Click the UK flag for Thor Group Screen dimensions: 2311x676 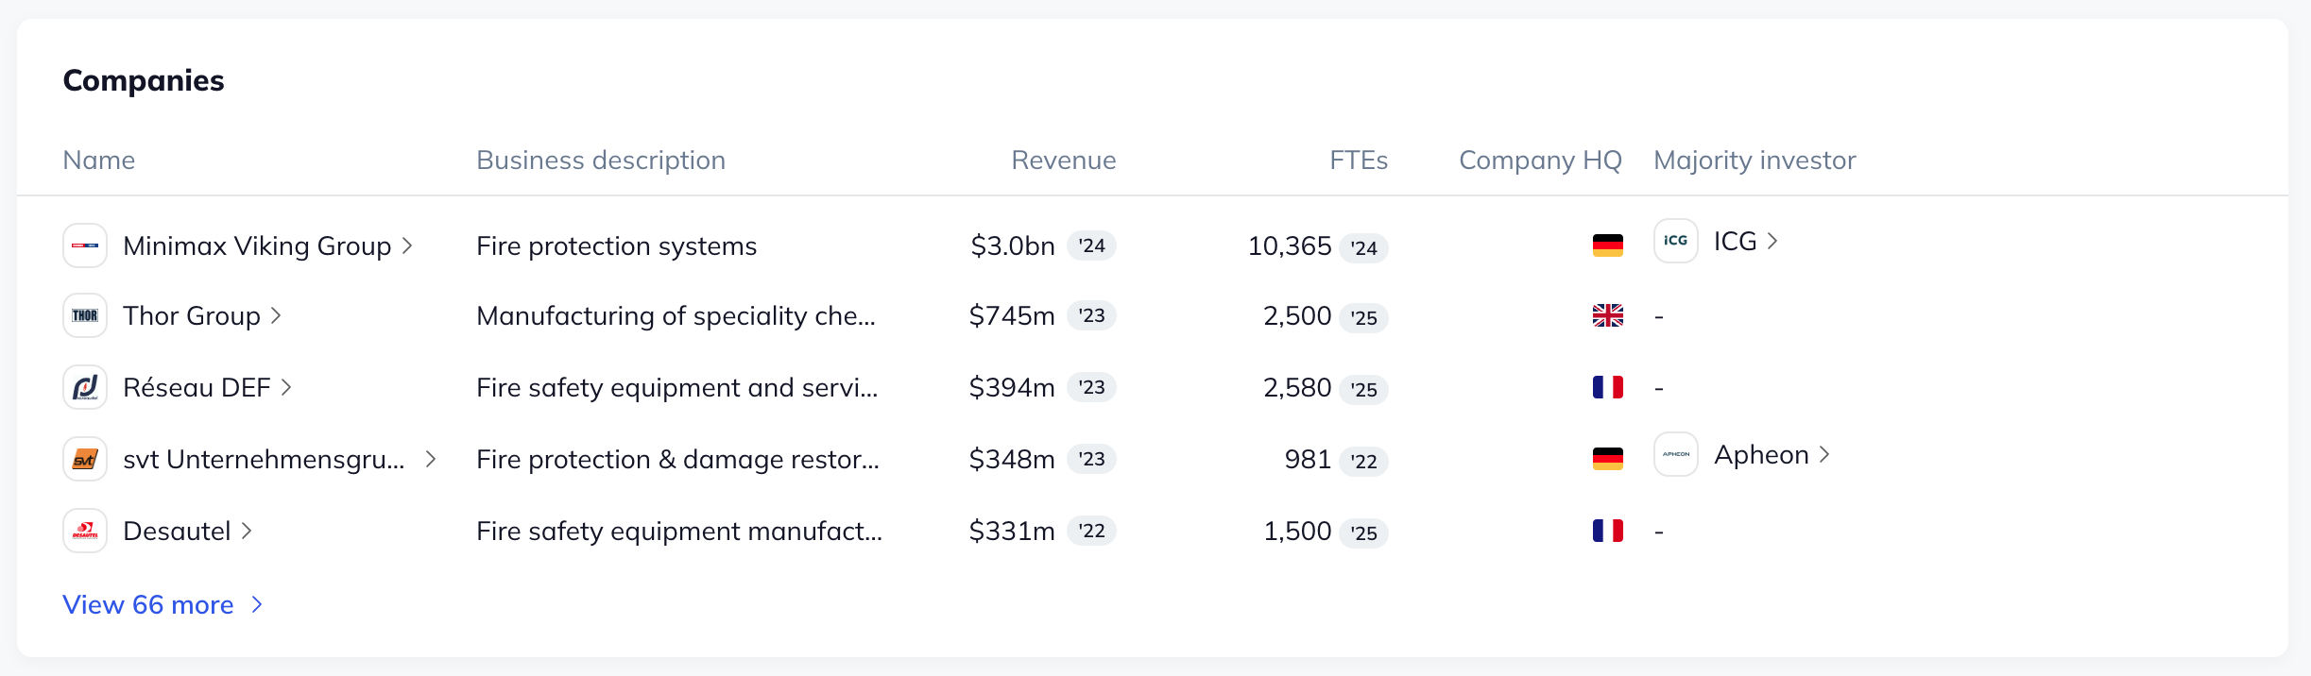(1607, 315)
